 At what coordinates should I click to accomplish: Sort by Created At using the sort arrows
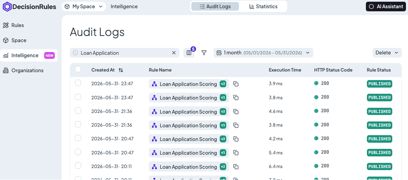coord(121,70)
